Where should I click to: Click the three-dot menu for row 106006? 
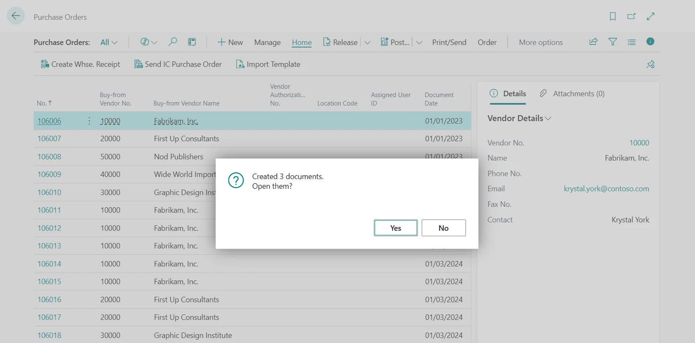coord(89,121)
